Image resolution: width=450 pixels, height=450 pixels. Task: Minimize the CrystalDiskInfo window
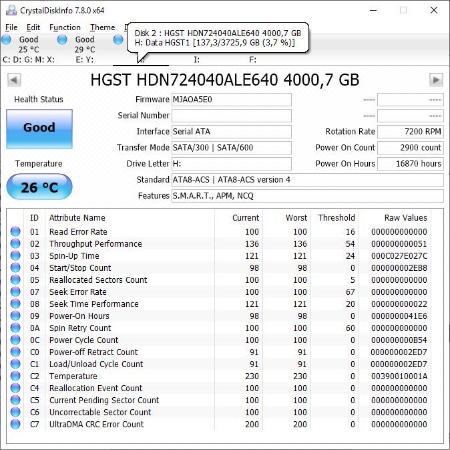(373, 10)
